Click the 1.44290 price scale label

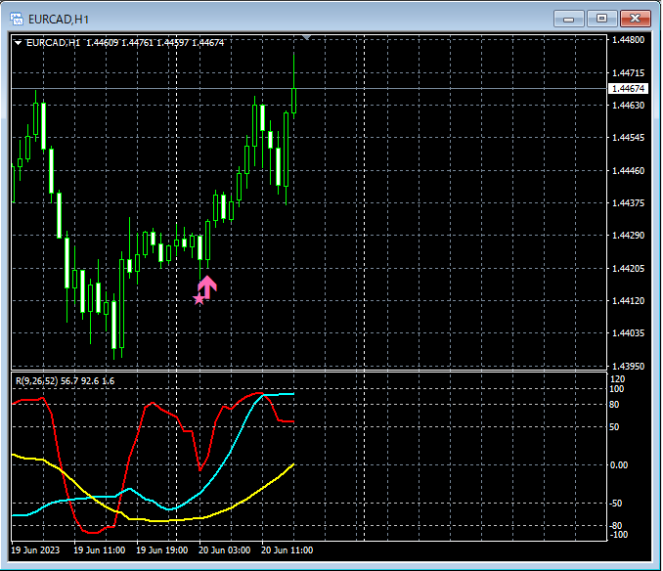629,236
